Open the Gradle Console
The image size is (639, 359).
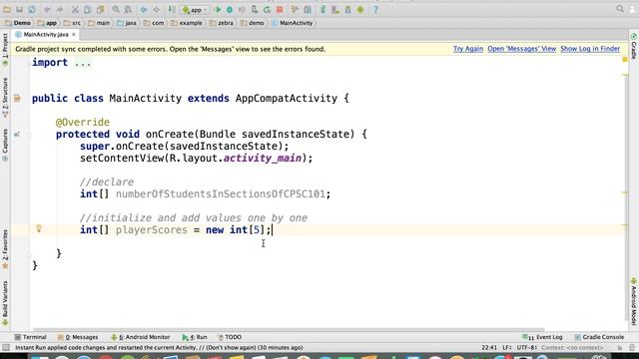click(599, 337)
